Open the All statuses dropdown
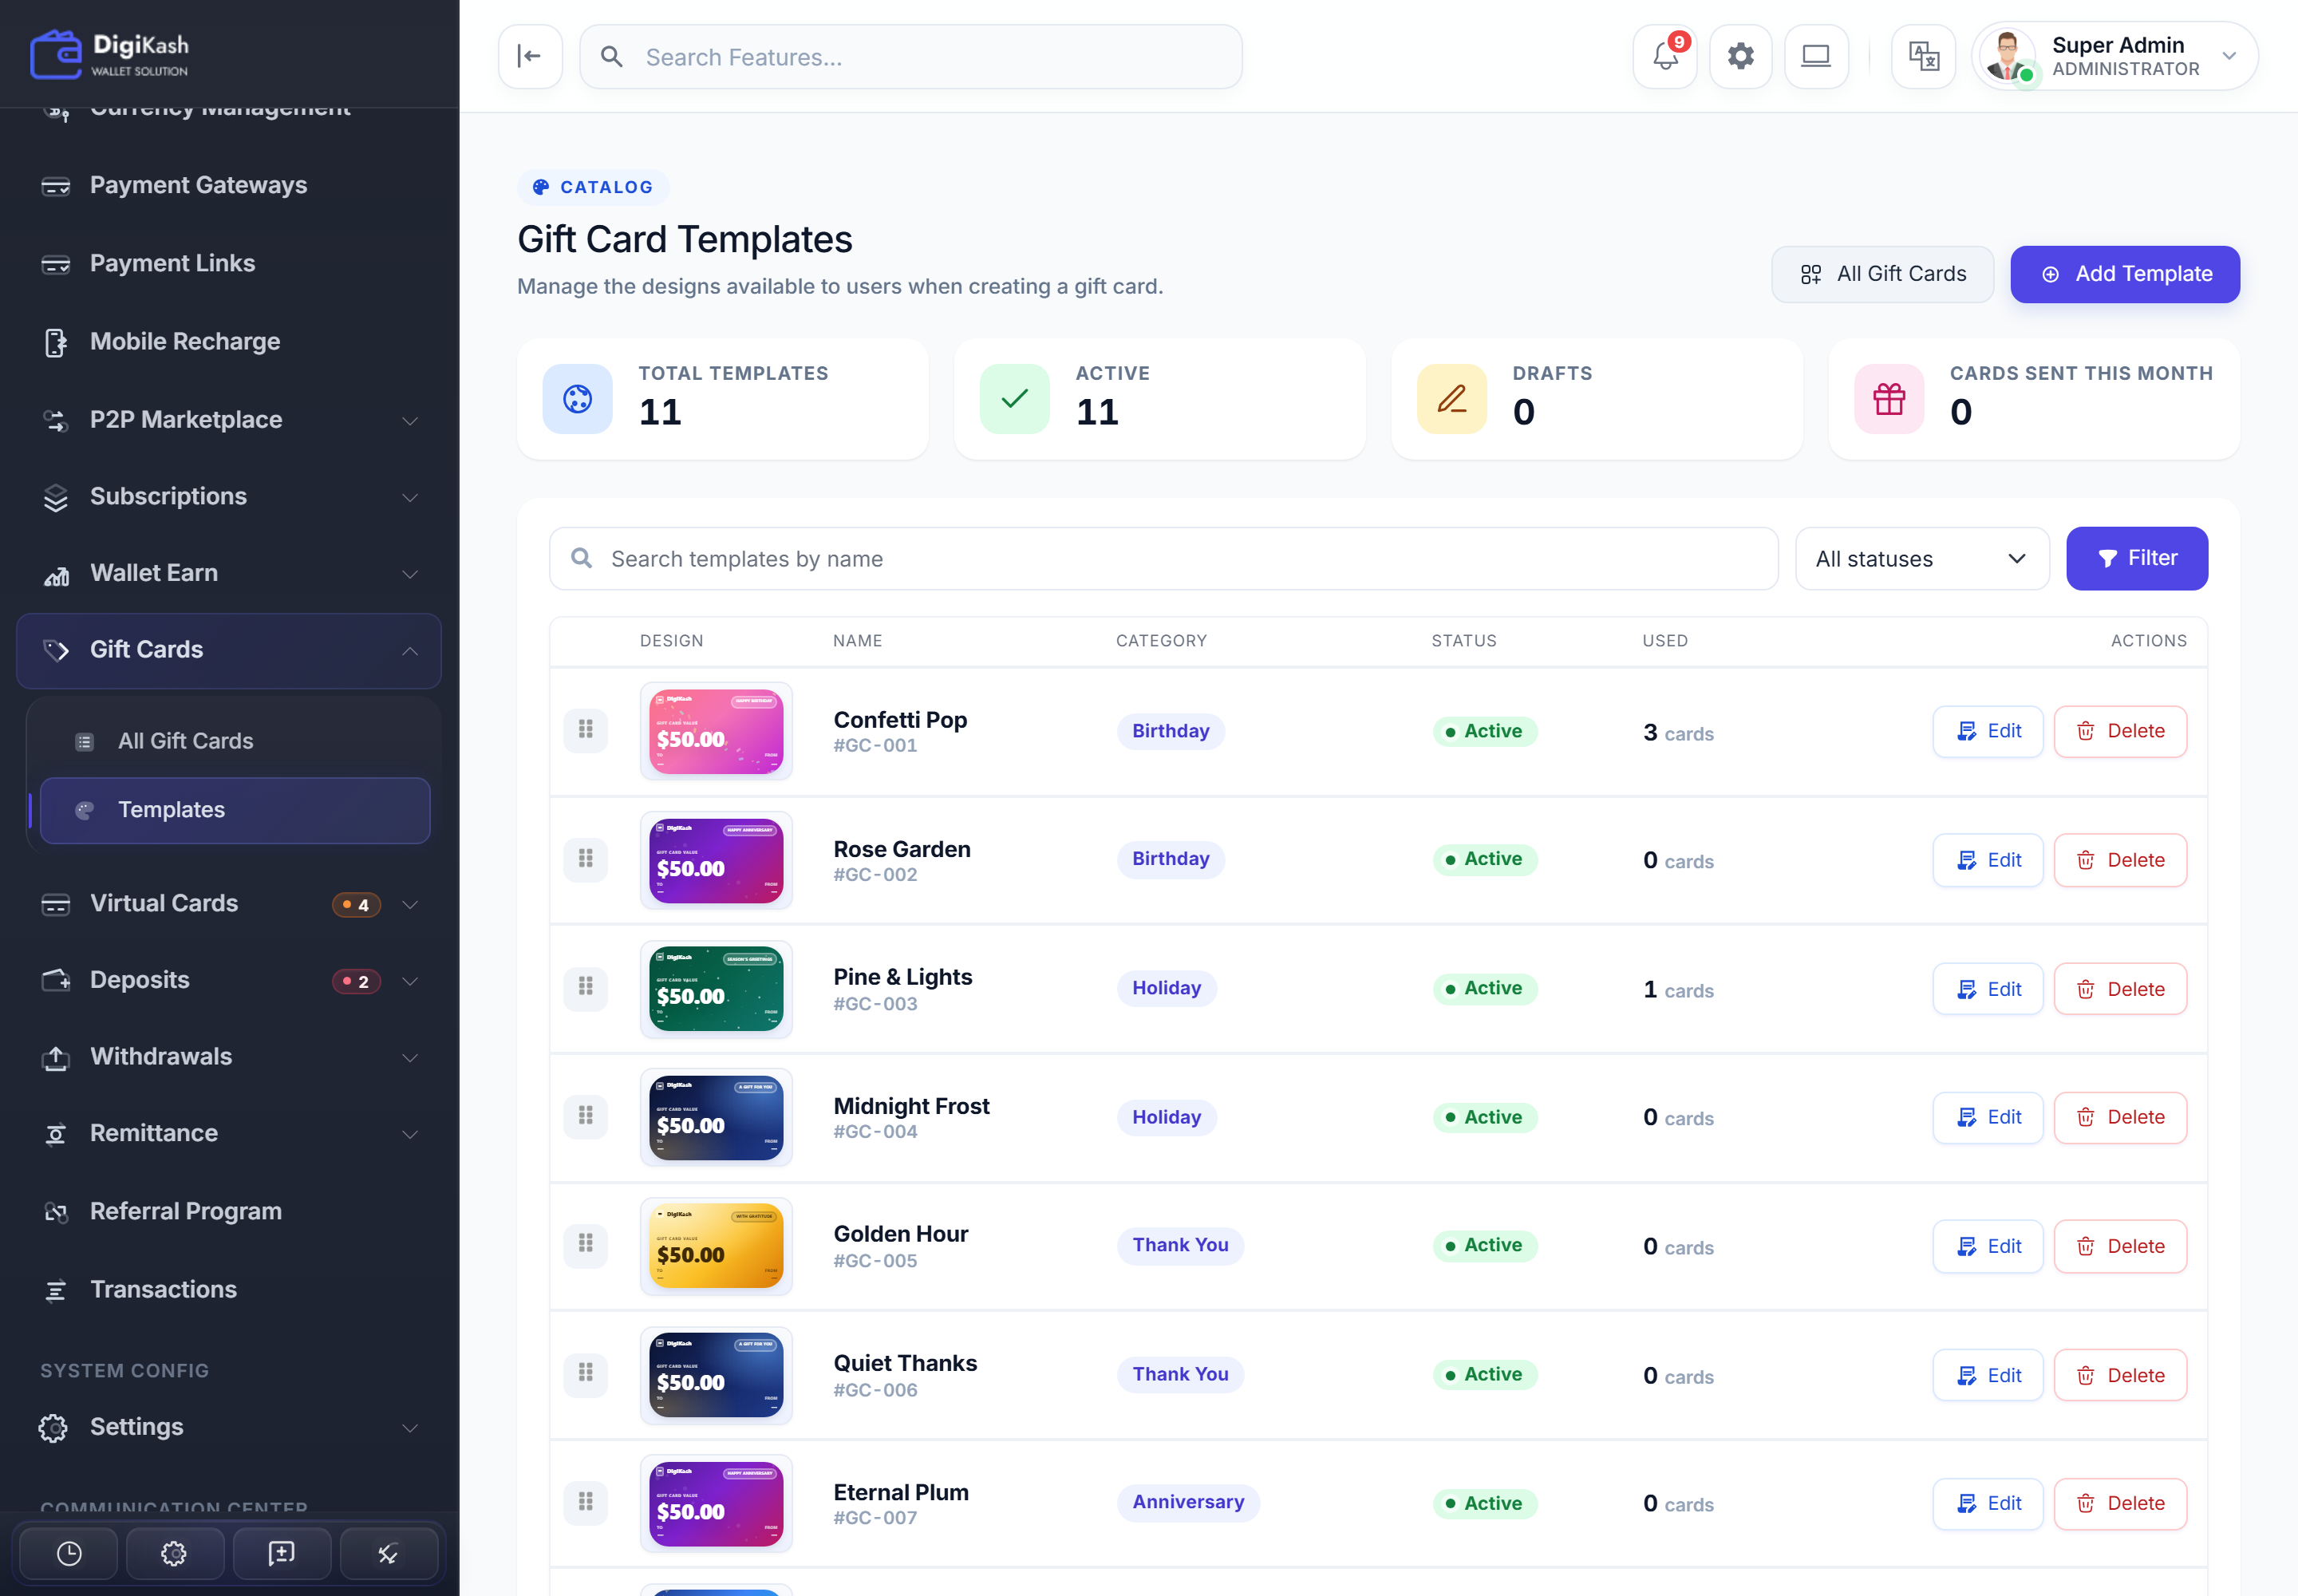Viewport: 2298px width, 1596px height. [x=1922, y=559]
